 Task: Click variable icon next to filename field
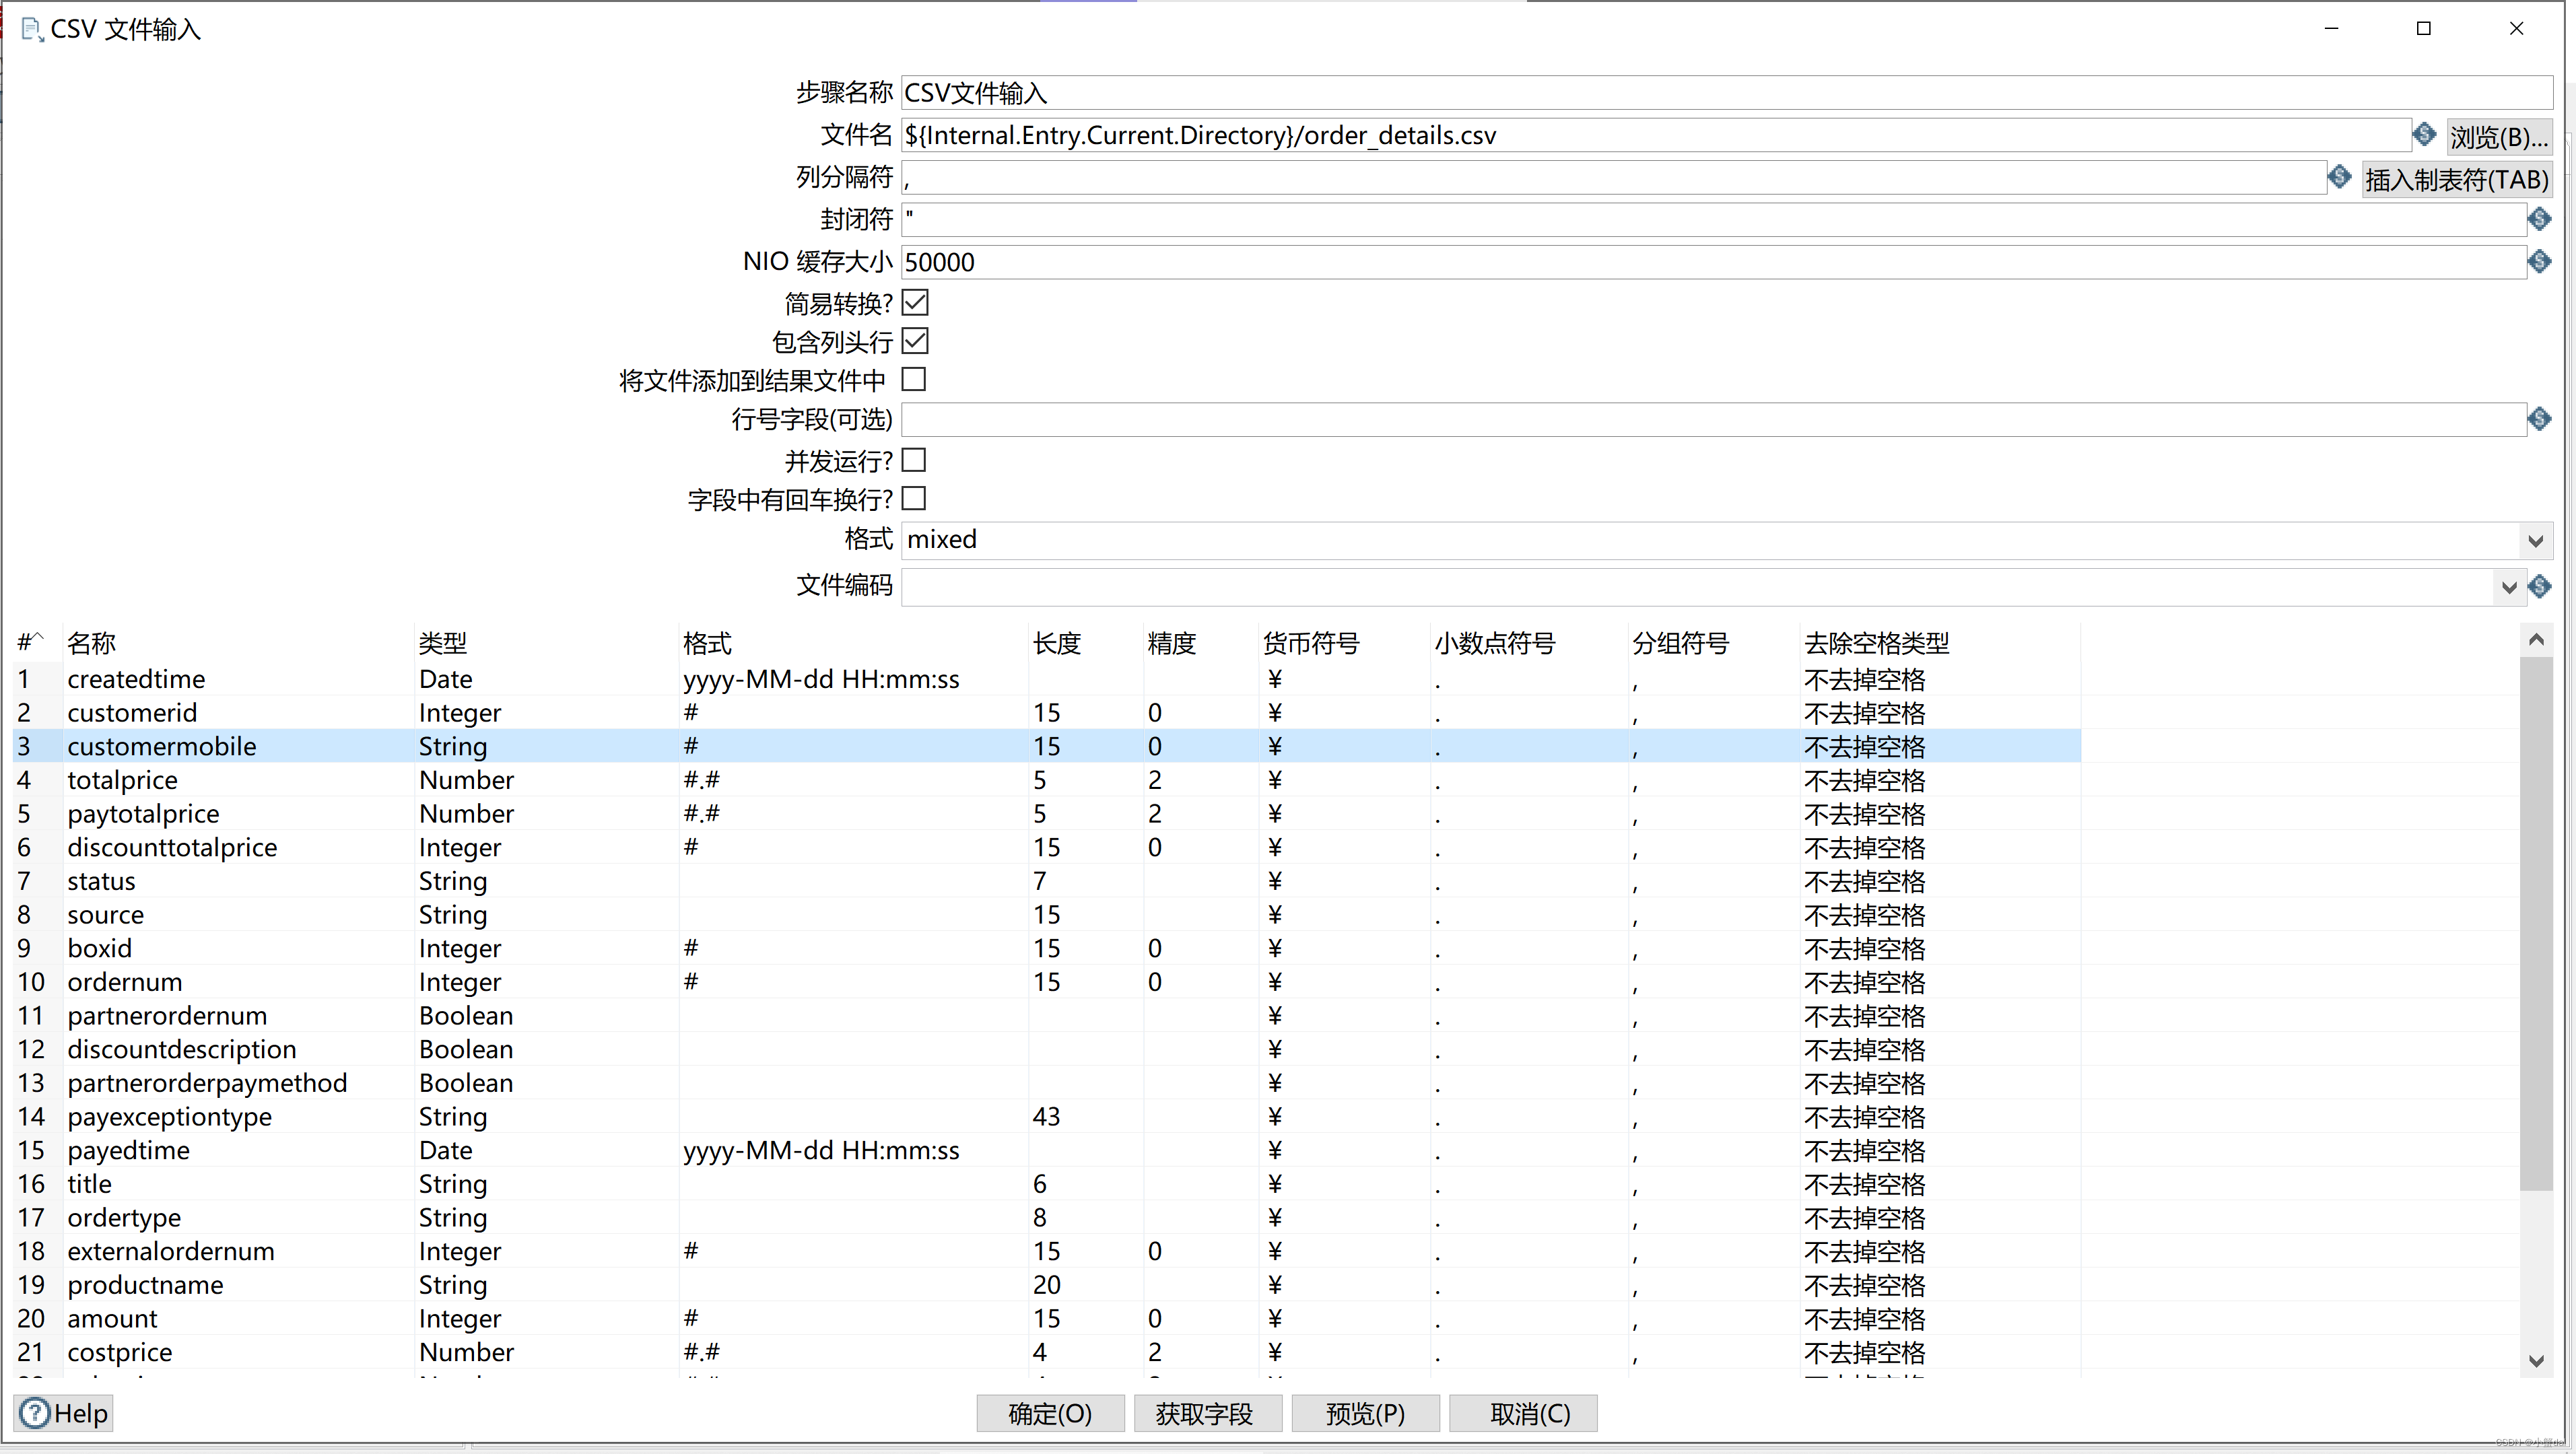click(x=2424, y=134)
